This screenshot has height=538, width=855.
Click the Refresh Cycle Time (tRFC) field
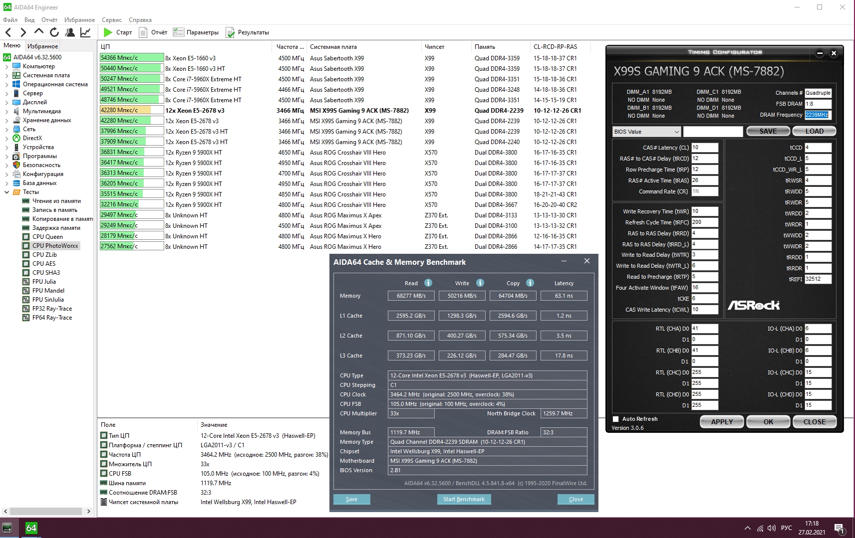click(705, 222)
